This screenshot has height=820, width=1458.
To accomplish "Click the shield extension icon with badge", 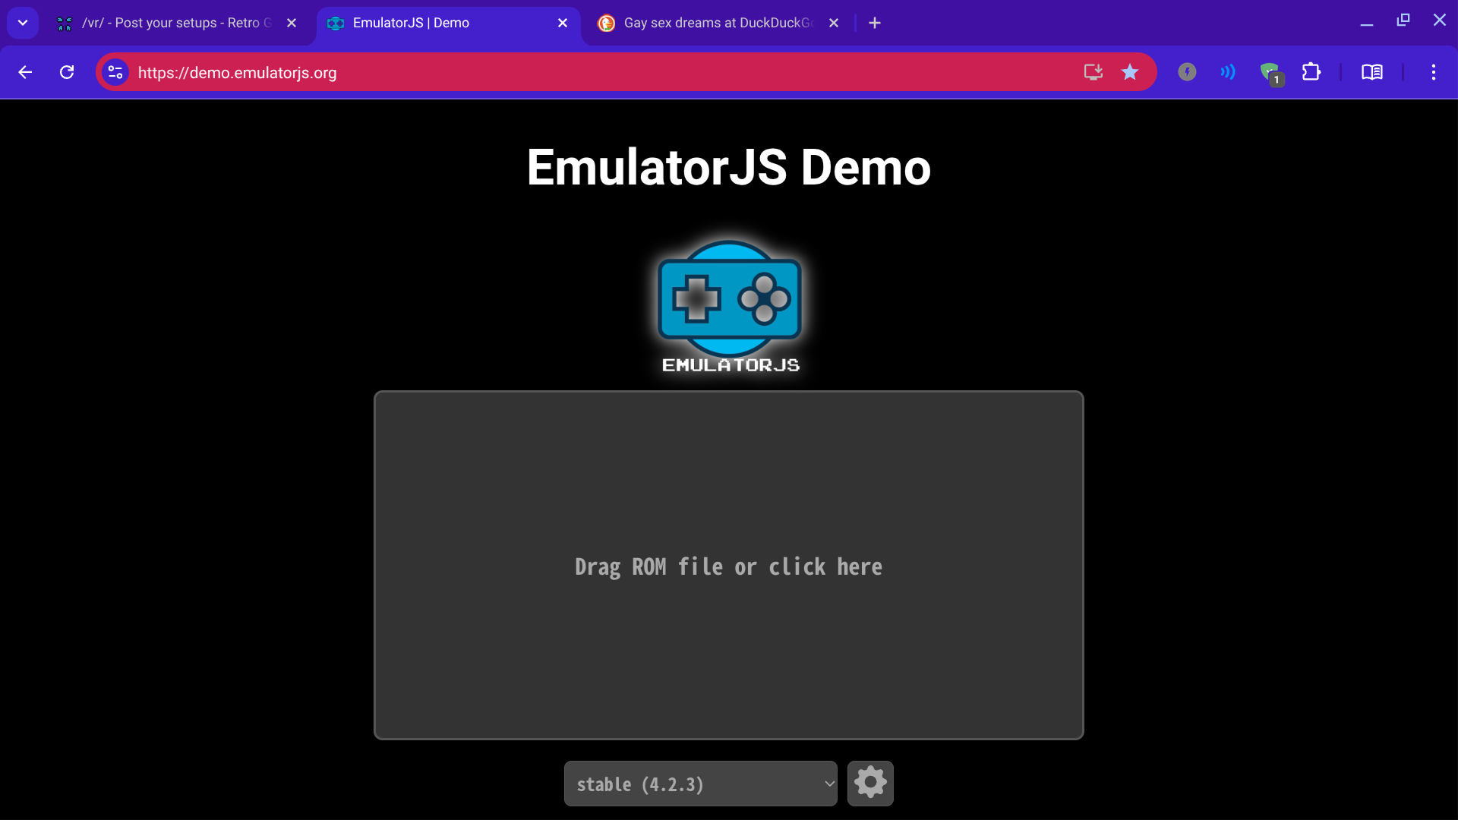I will point(1270,72).
